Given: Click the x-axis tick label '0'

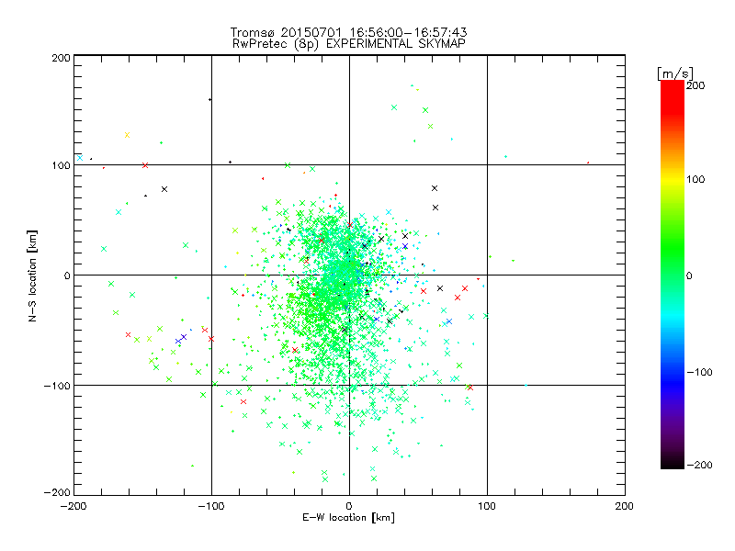Looking at the screenshot, I should 349,507.
